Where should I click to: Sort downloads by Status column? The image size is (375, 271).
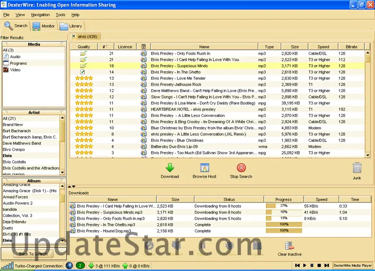[229, 200]
